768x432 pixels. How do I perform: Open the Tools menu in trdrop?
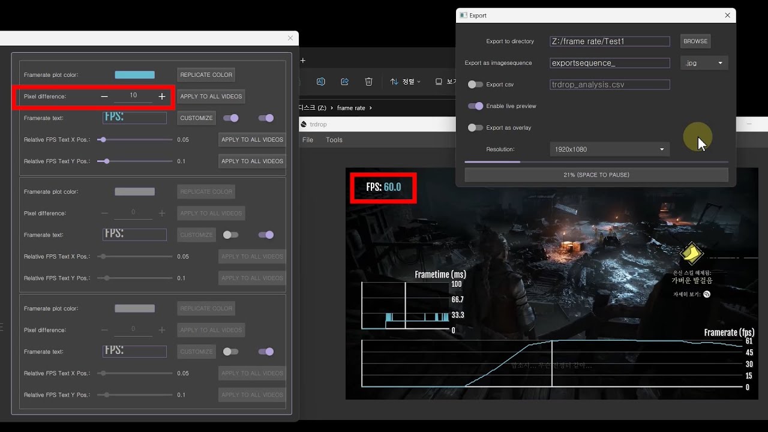point(334,140)
